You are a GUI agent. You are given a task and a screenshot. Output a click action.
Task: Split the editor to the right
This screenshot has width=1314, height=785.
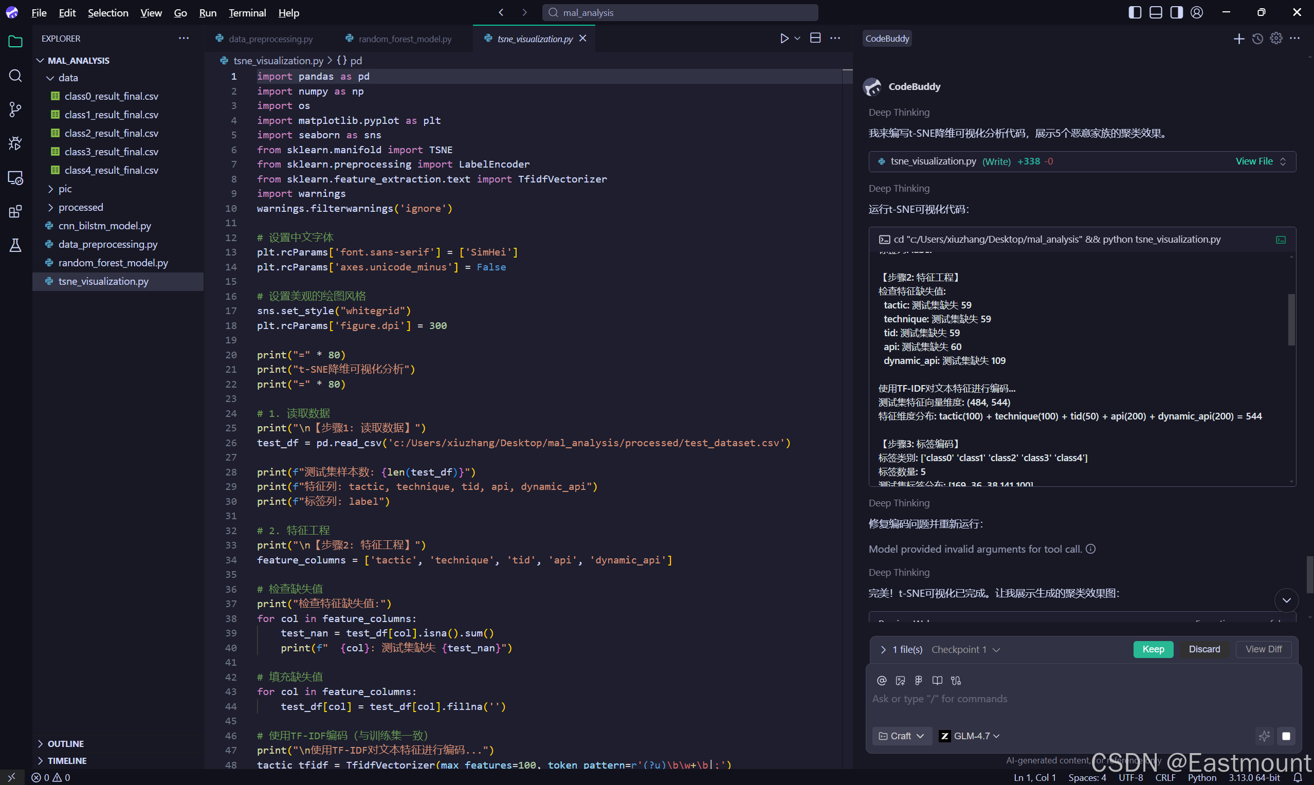[x=815, y=39]
